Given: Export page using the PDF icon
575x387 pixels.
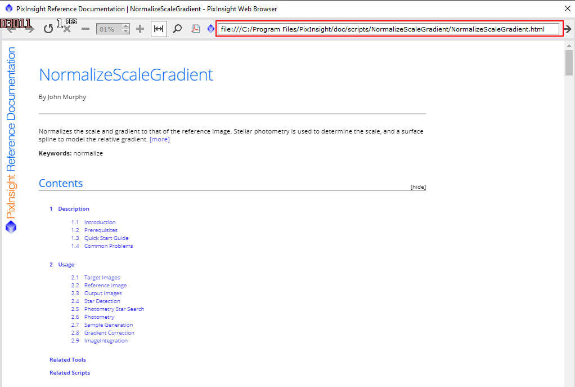Looking at the screenshot, I should pyautogui.click(x=196, y=29).
